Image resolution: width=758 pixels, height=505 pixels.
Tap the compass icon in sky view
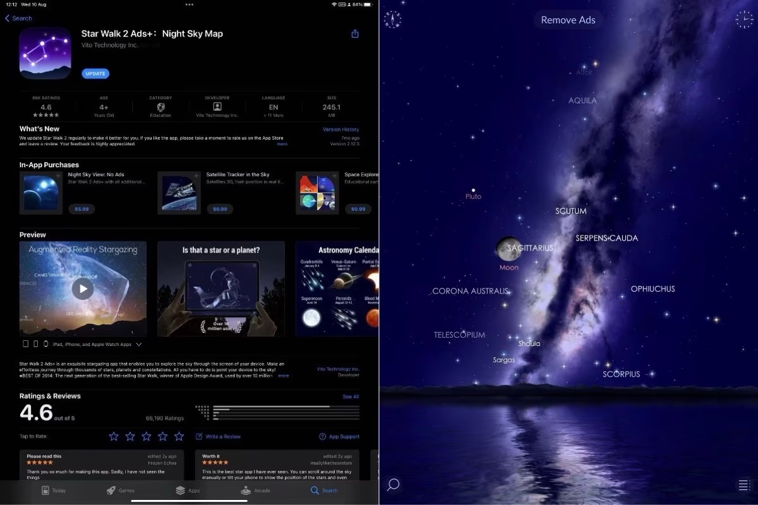(392, 20)
